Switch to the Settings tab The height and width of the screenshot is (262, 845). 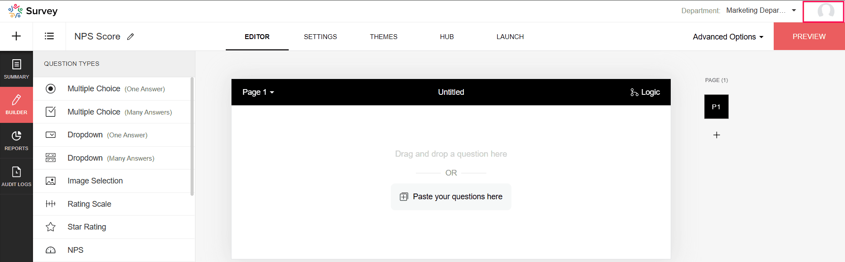point(320,37)
